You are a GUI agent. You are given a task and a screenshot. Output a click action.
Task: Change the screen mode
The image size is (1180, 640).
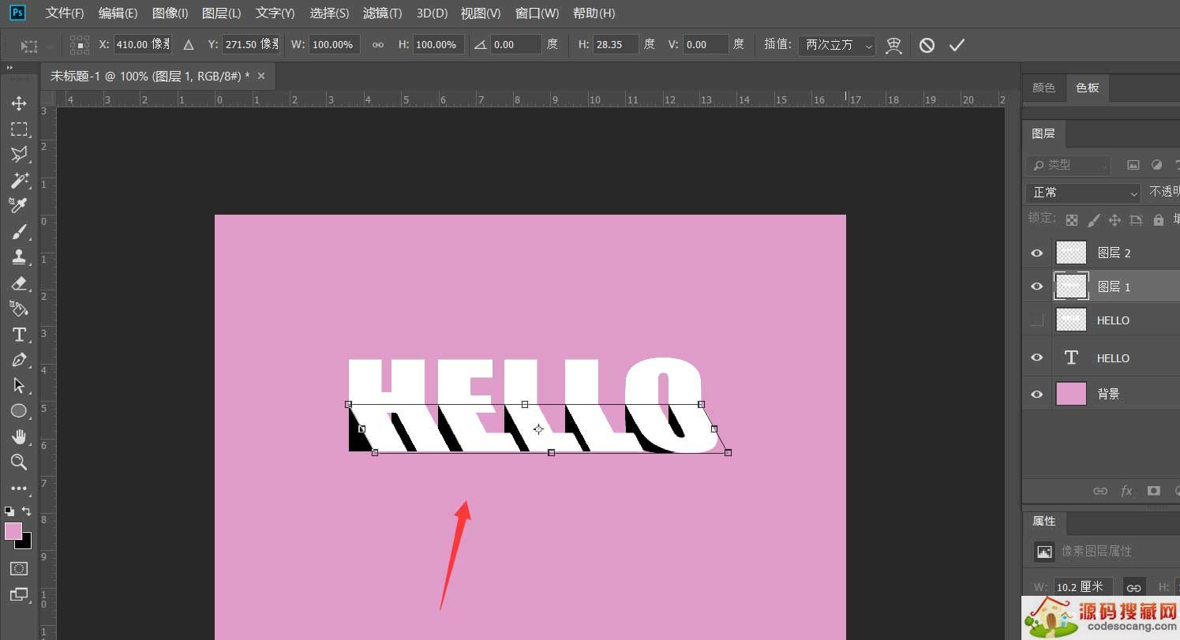[19, 594]
